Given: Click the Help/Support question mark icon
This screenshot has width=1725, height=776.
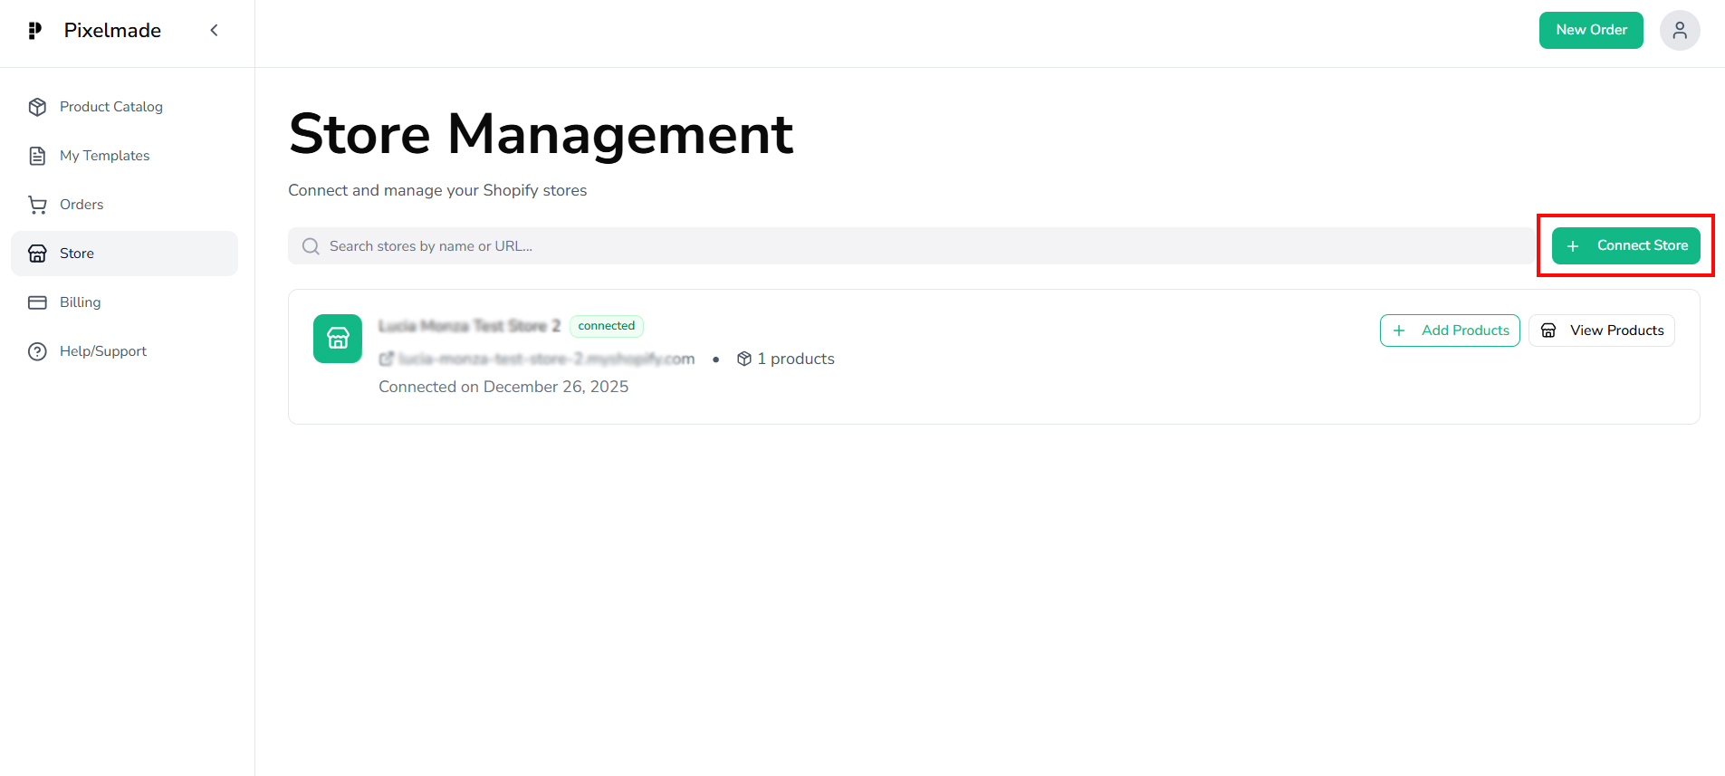Looking at the screenshot, I should (37, 351).
